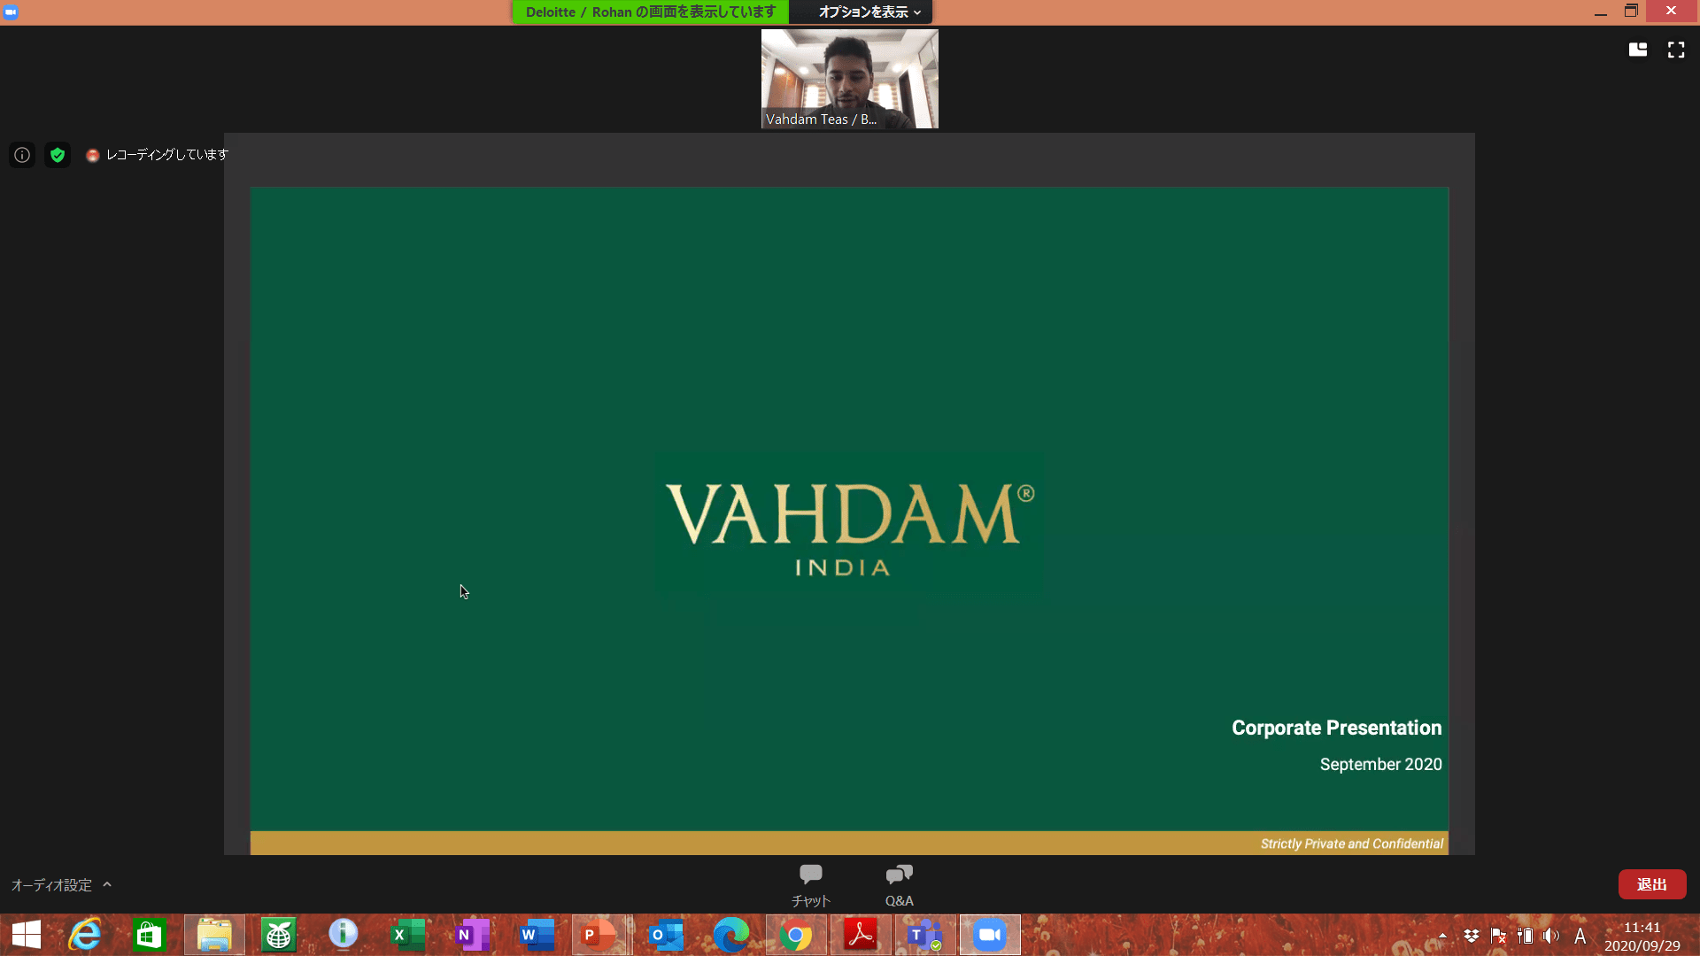Click the red Leave meeting button
Viewport: 1700px width, 956px height.
1651,884
